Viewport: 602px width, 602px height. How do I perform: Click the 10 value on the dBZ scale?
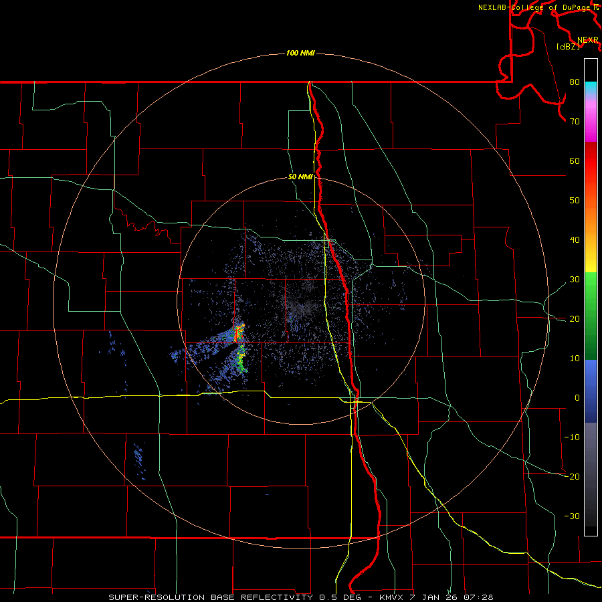tap(575, 359)
